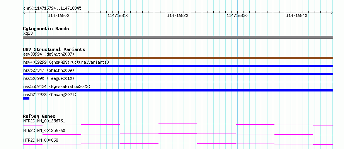Open variant nsv5717973 (Chuang2021) label
344x149 pixels.
(50, 95)
